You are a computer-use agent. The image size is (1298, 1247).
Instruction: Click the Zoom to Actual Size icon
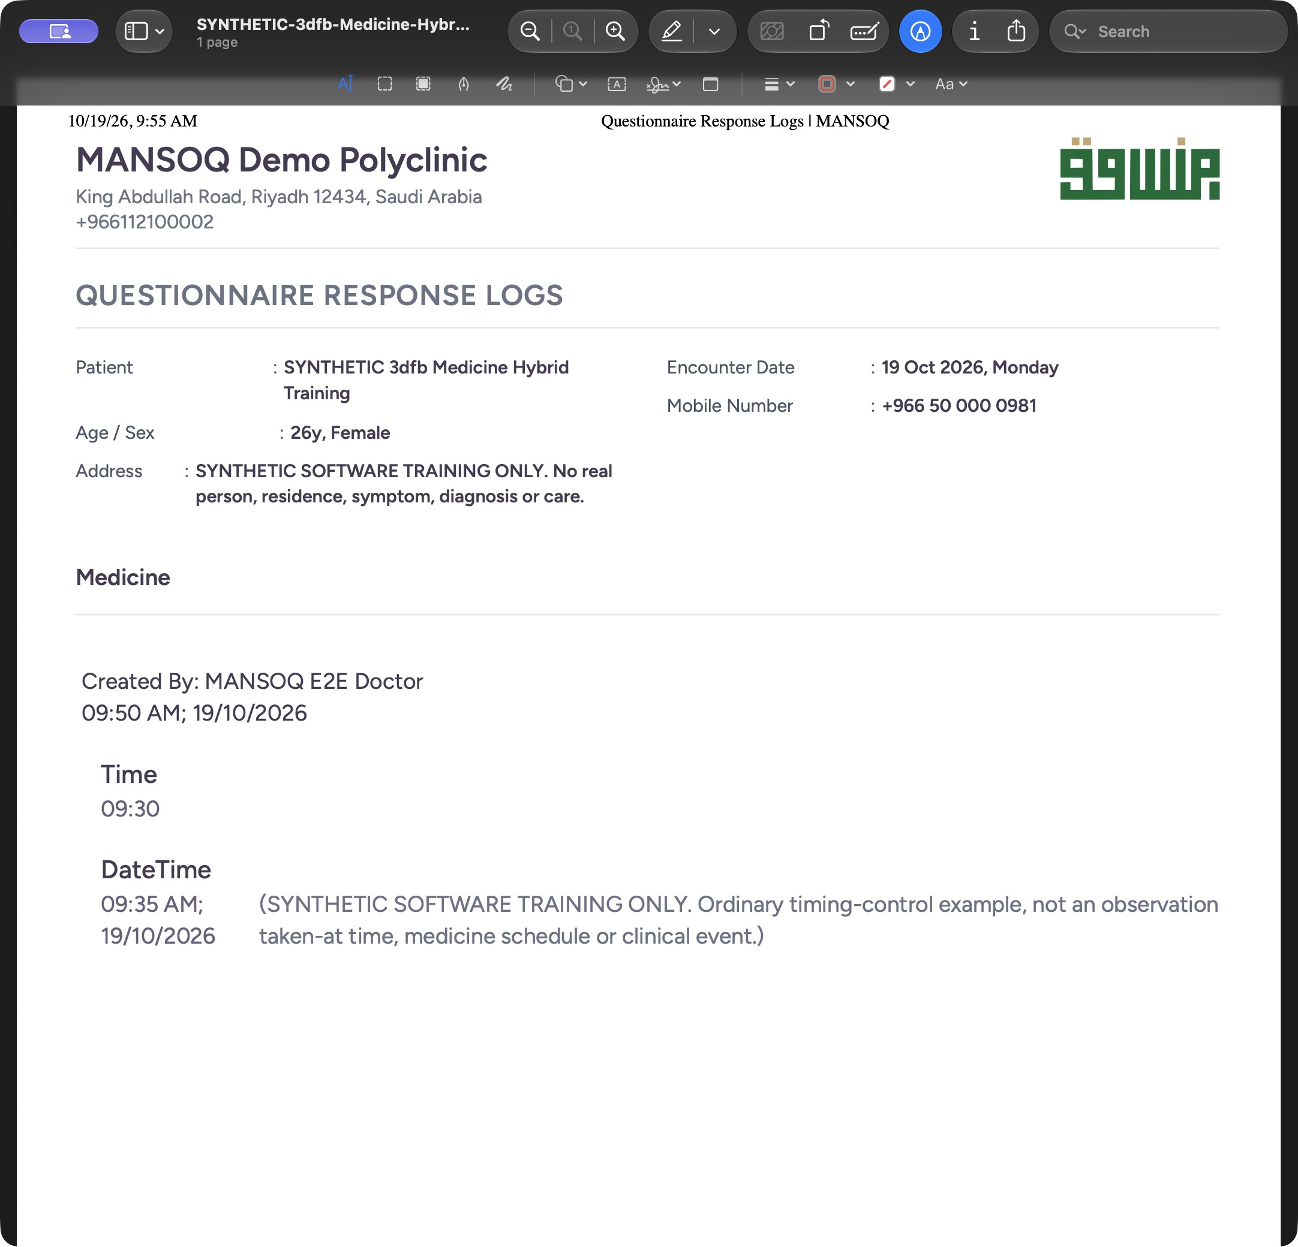(x=572, y=31)
